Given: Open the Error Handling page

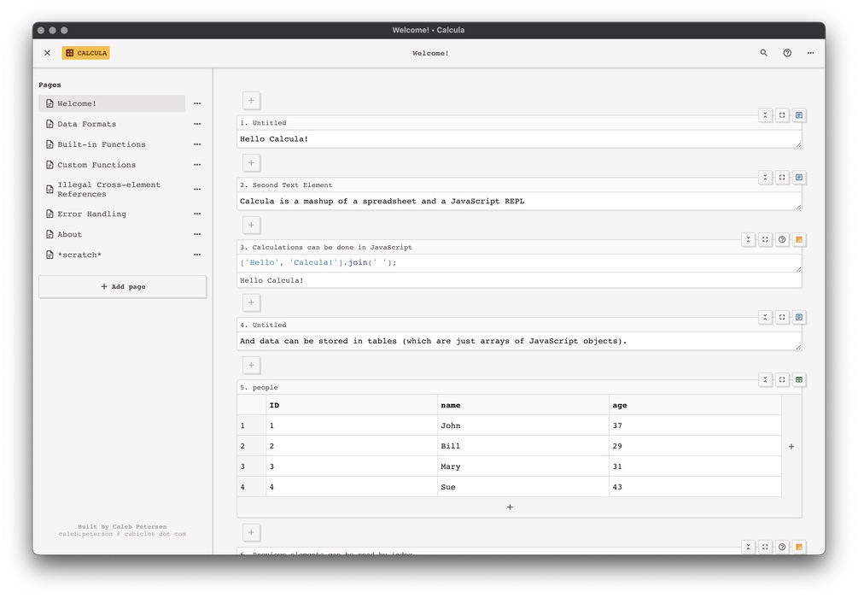Looking at the screenshot, I should point(112,214).
